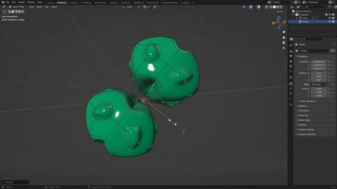Image resolution: width=337 pixels, height=189 pixels.
Task: Open the viewport Options dropdown
Action: click(x=281, y=12)
